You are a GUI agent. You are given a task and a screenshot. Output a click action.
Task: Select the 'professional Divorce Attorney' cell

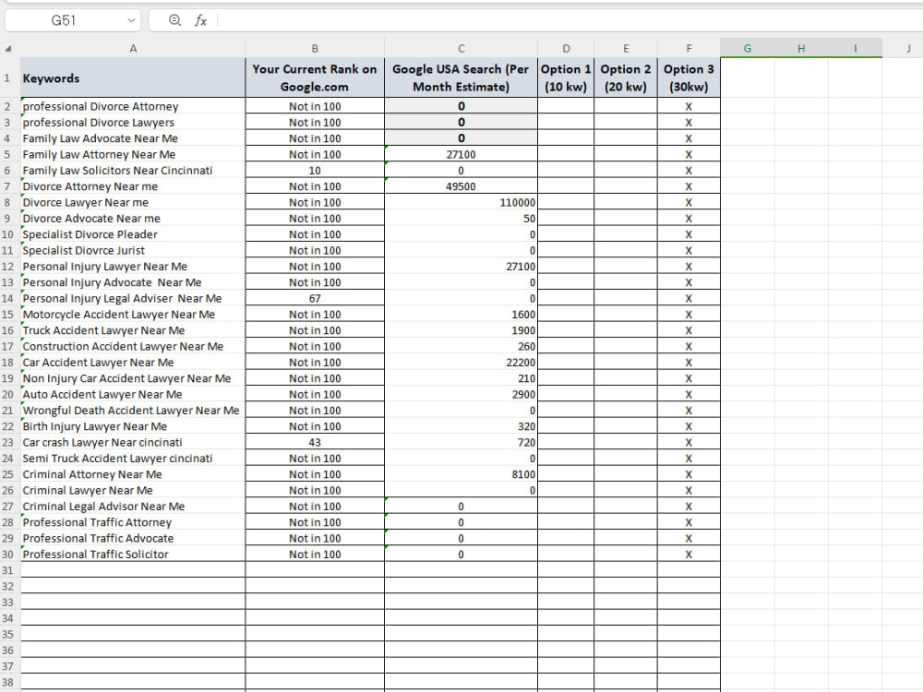133,106
